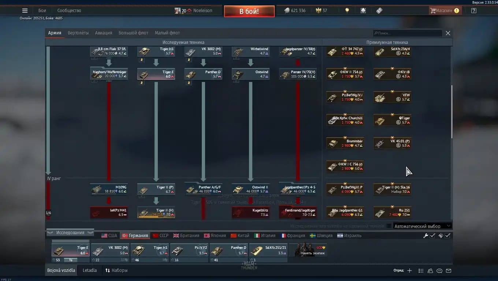This screenshot has width=498, height=281.
Task: Select the СССР nation tab
Action: [161, 236]
